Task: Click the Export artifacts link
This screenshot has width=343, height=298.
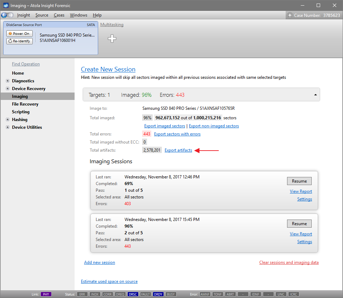Action: click(178, 150)
